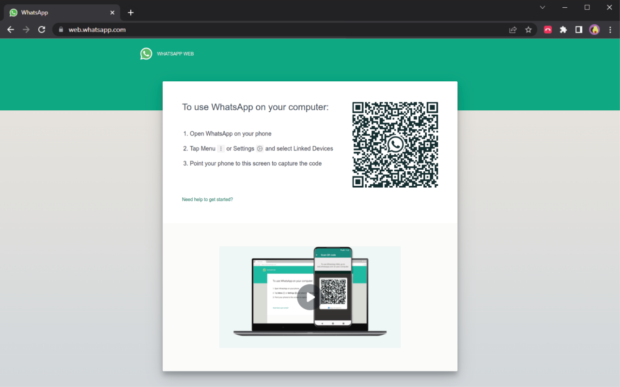Open the Extensions puzzle icon
This screenshot has width=620, height=387.
[x=563, y=30]
